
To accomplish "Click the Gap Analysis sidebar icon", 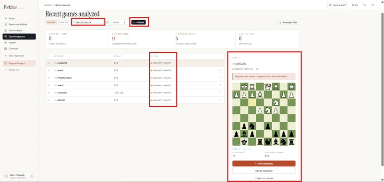I will coord(6,30).
